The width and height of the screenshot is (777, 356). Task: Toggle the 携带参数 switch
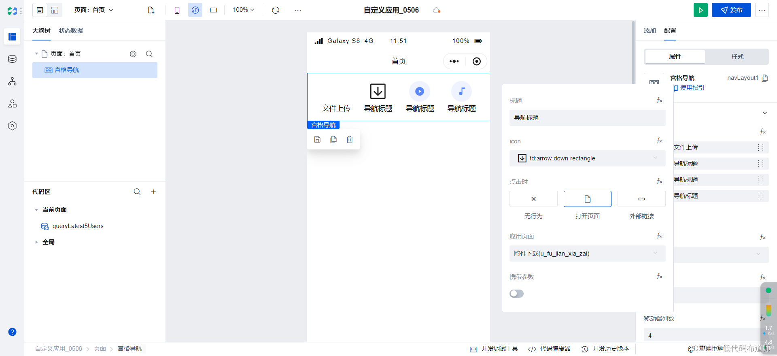[x=516, y=294]
